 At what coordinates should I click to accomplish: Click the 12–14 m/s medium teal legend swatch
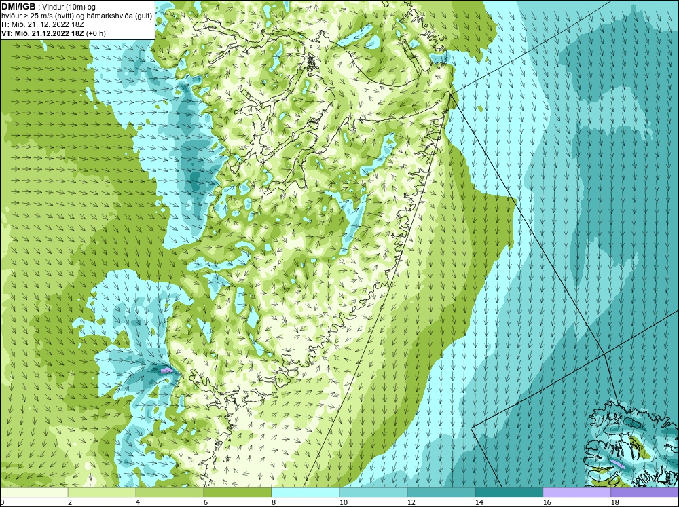pyautogui.click(x=441, y=492)
